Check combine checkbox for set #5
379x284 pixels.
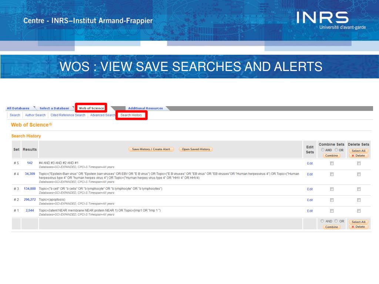point(332,163)
